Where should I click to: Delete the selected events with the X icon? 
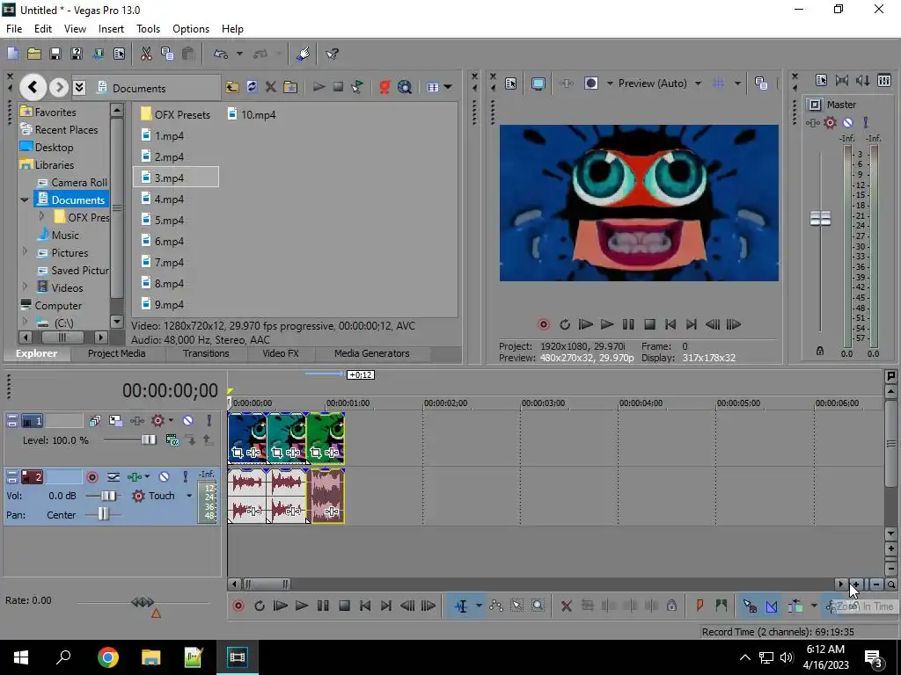point(566,606)
